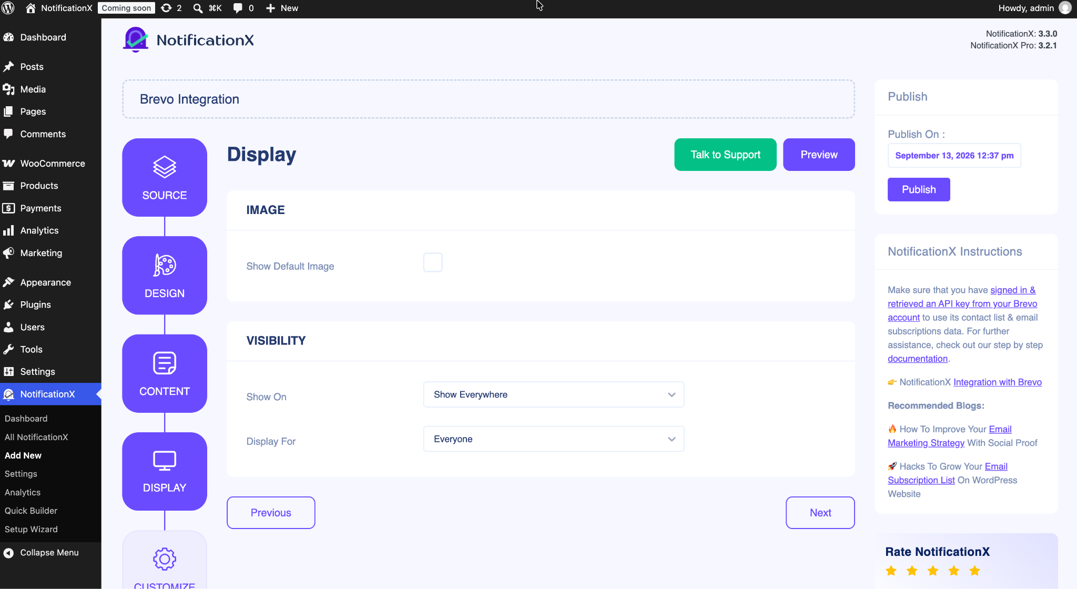Open All NotificationX submenu item
Image resolution: width=1077 pixels, height=589 pixels.
(x=36, y=437)
